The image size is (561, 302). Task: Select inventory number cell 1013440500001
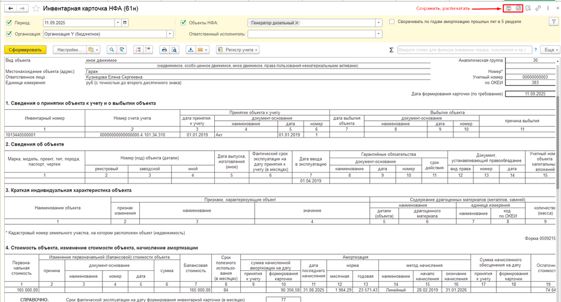coord(45,135)
